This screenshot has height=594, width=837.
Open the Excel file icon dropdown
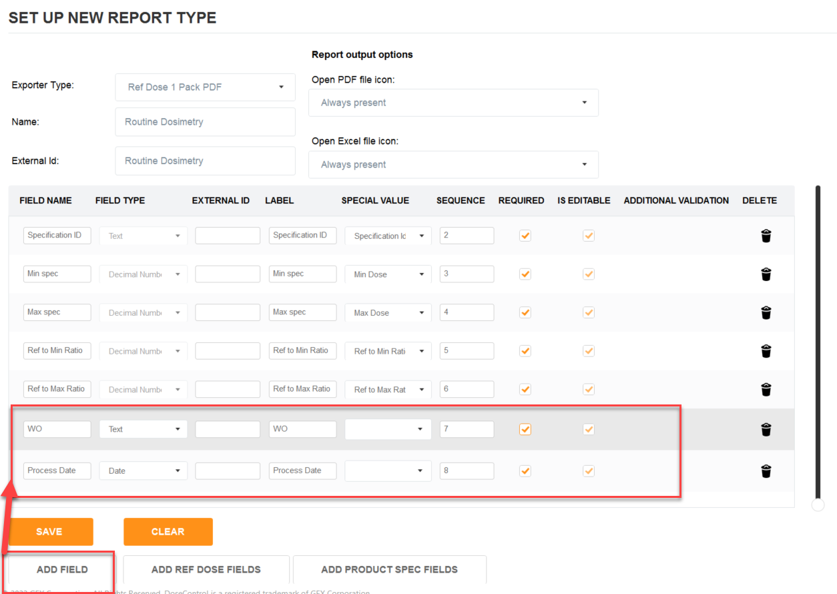[453, 165]
